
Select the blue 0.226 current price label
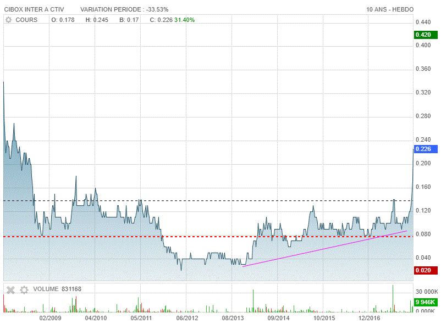[x=426, y=149]
